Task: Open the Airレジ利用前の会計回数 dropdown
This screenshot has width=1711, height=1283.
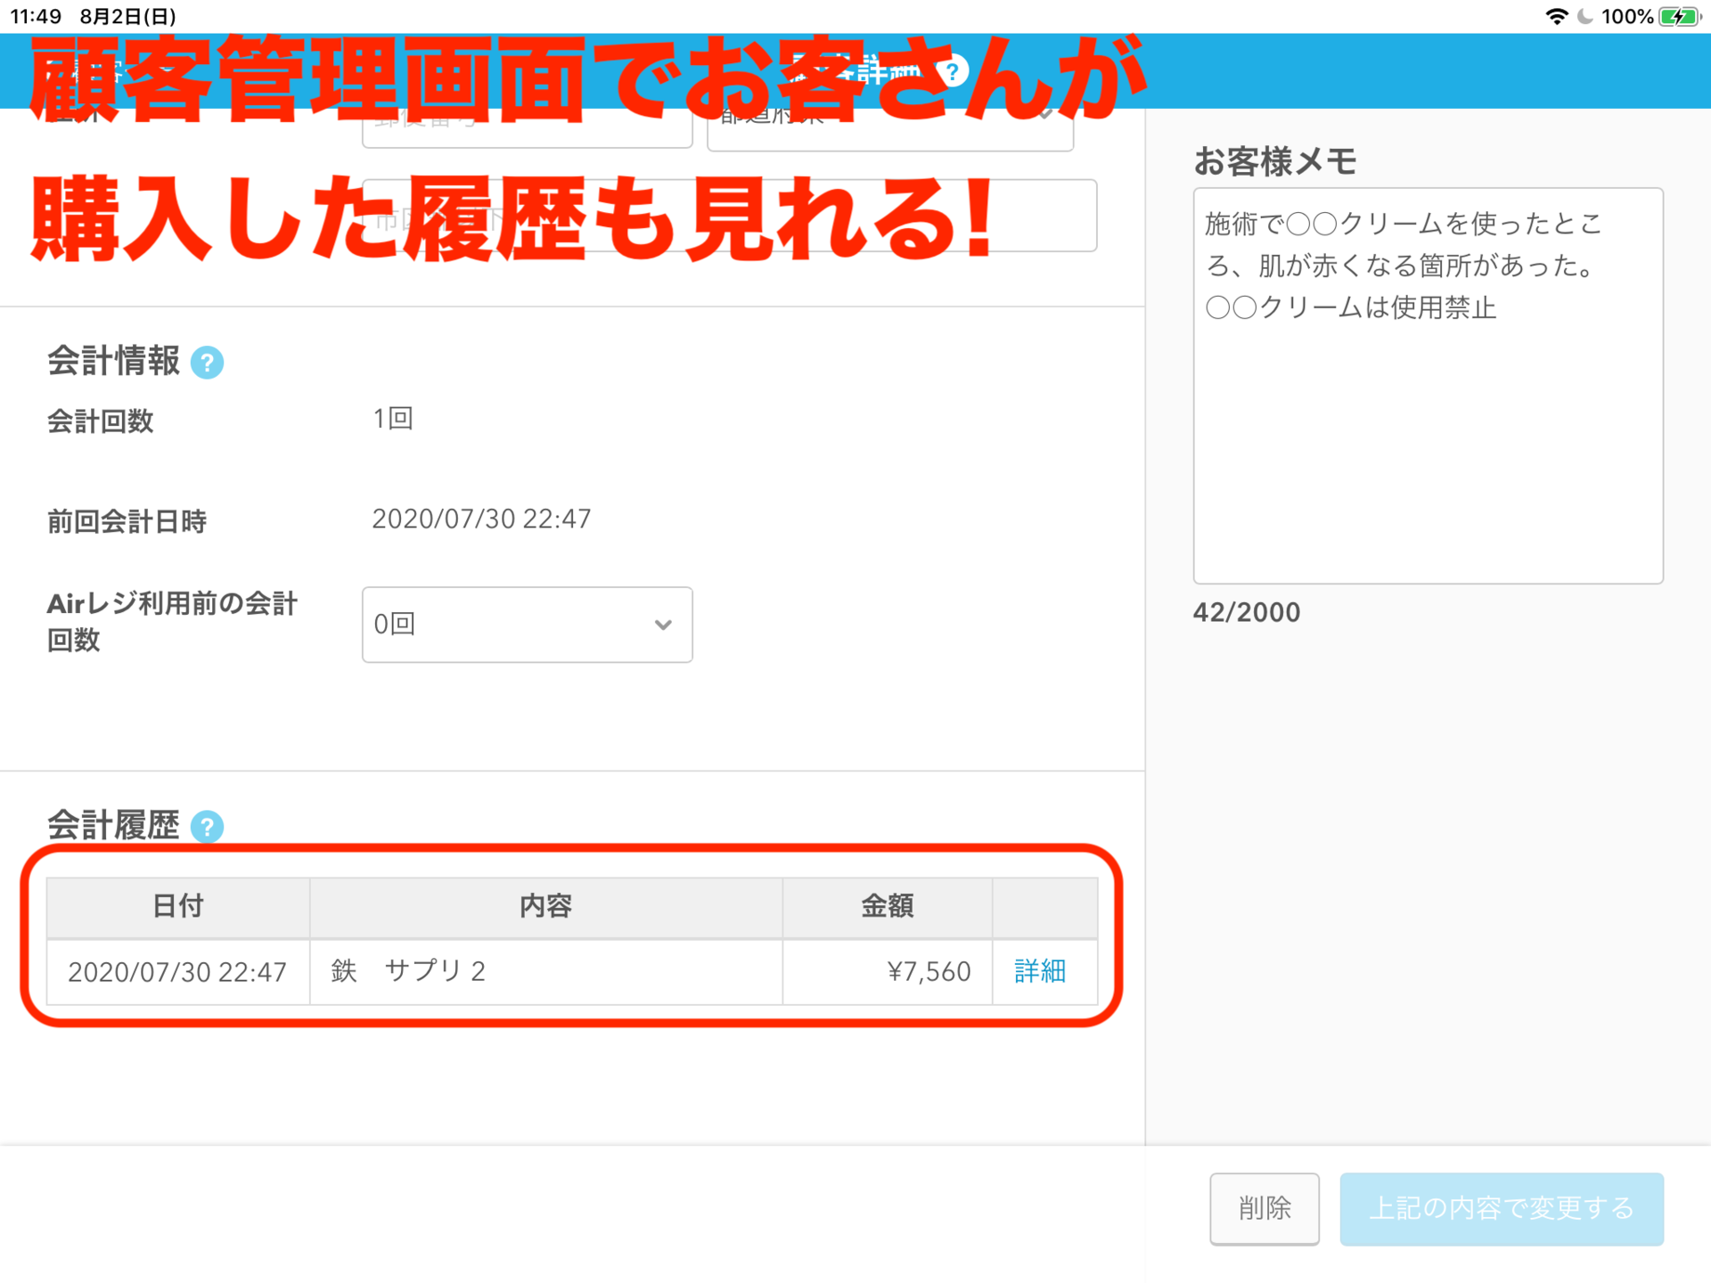Action: coord(527,625)
